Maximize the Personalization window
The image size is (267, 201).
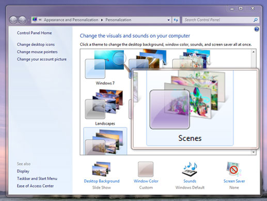point(241,8)
